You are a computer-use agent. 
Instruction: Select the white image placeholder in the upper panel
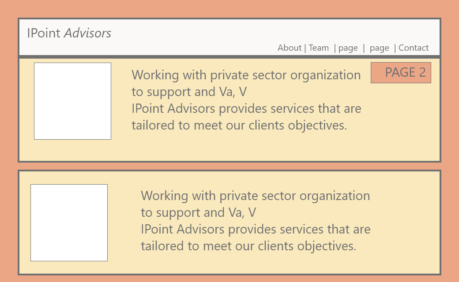tap(72, 101)
